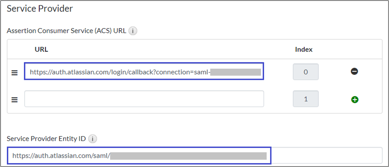Click the Assertion Consumer Service (ACS) URL label

point(66,31)
